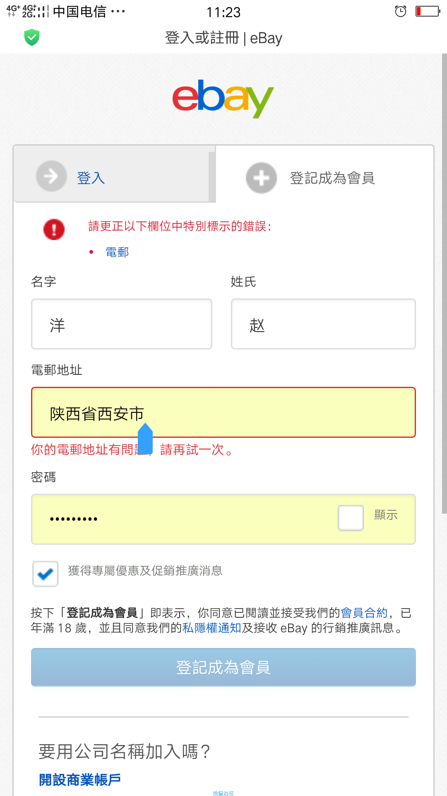Click the blue 登記成為會員 submit button
This screenshot has width=447, height=796.
[x=223, y=667]
